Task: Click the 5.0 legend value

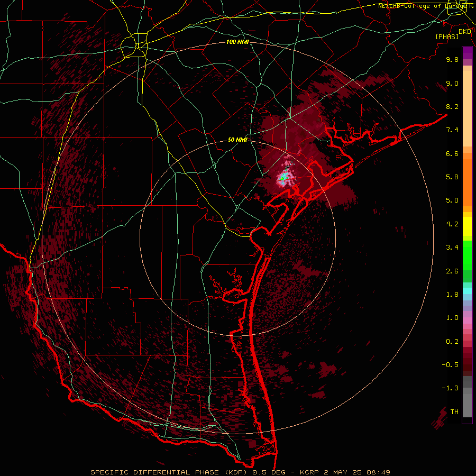Action: [x=452, y=200]
